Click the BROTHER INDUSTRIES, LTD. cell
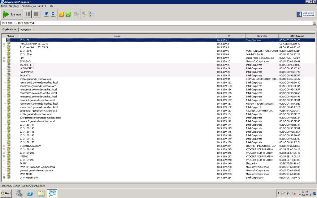This screenshot has height=198, width=317. click(x=261, y=146)
